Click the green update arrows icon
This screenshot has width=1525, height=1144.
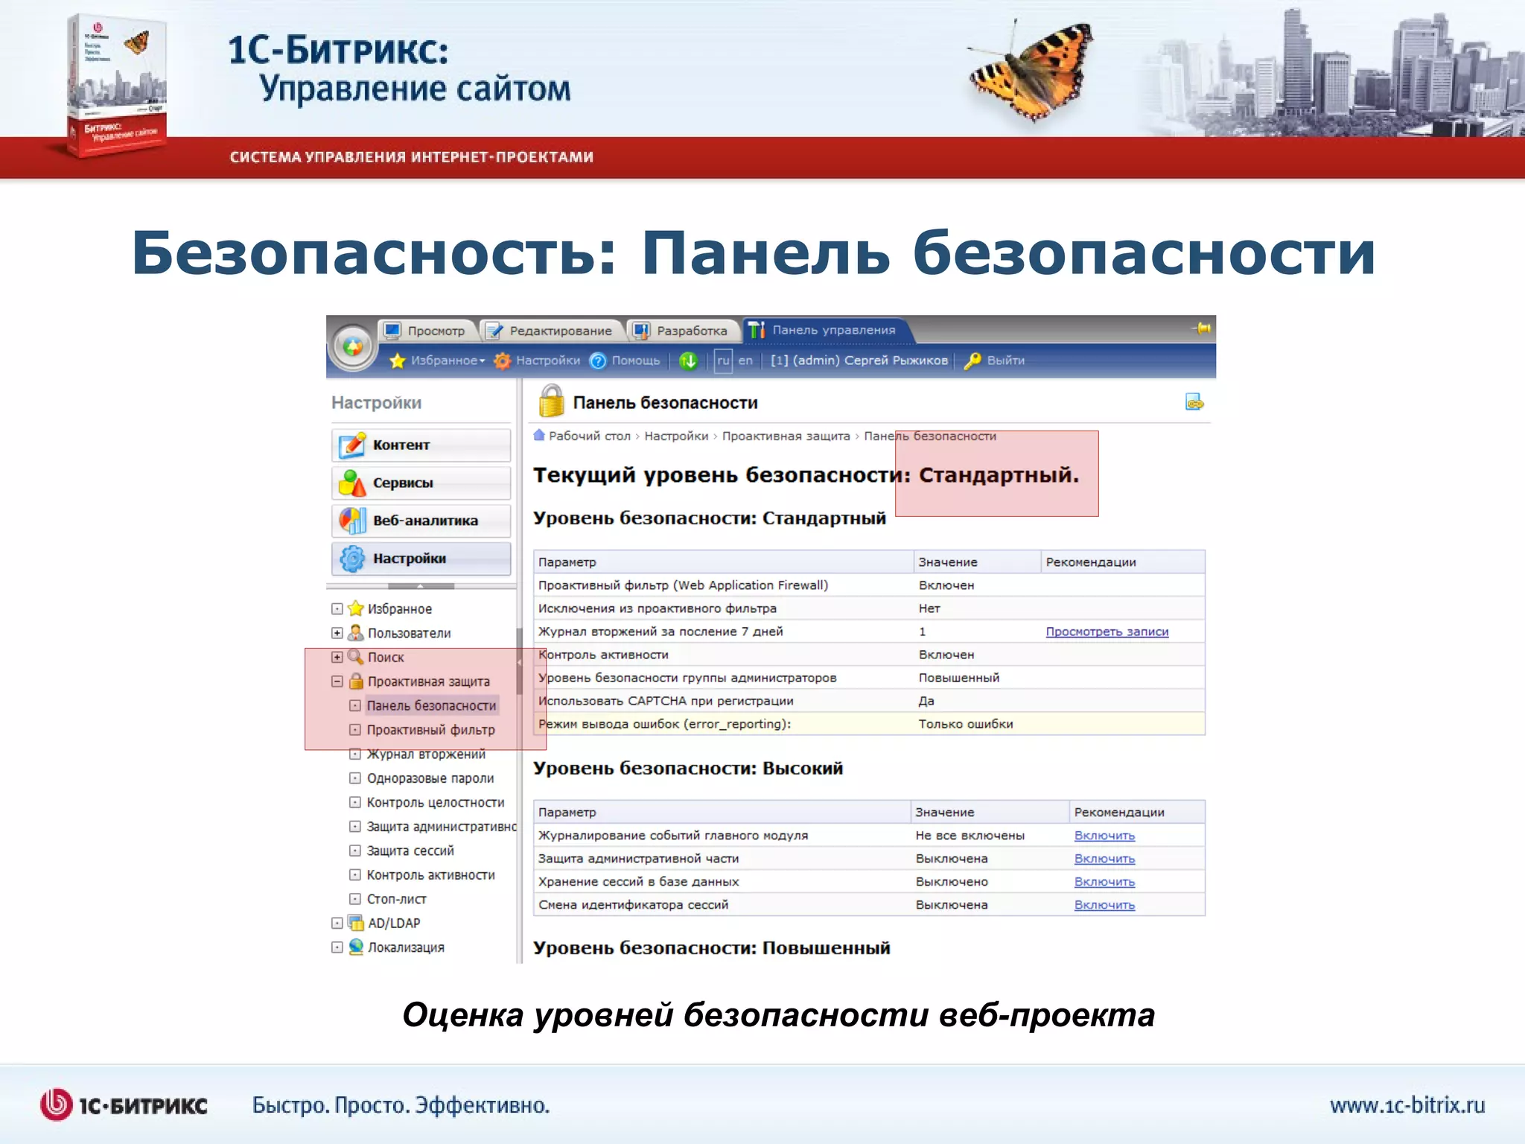[x=689, y=360]
